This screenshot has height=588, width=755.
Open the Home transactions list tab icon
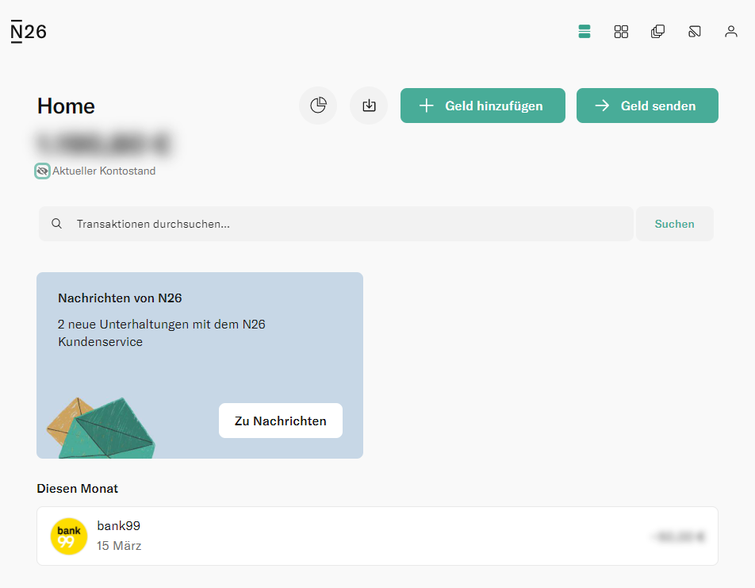coord(584,32)
